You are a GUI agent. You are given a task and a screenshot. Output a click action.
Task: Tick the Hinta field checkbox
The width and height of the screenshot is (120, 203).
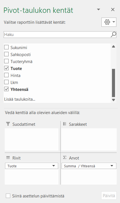[6, 75]
